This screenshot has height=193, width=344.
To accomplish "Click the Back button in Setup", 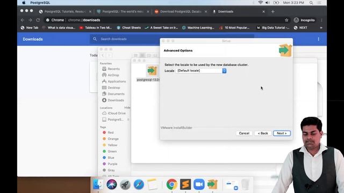I will [263, 133].
